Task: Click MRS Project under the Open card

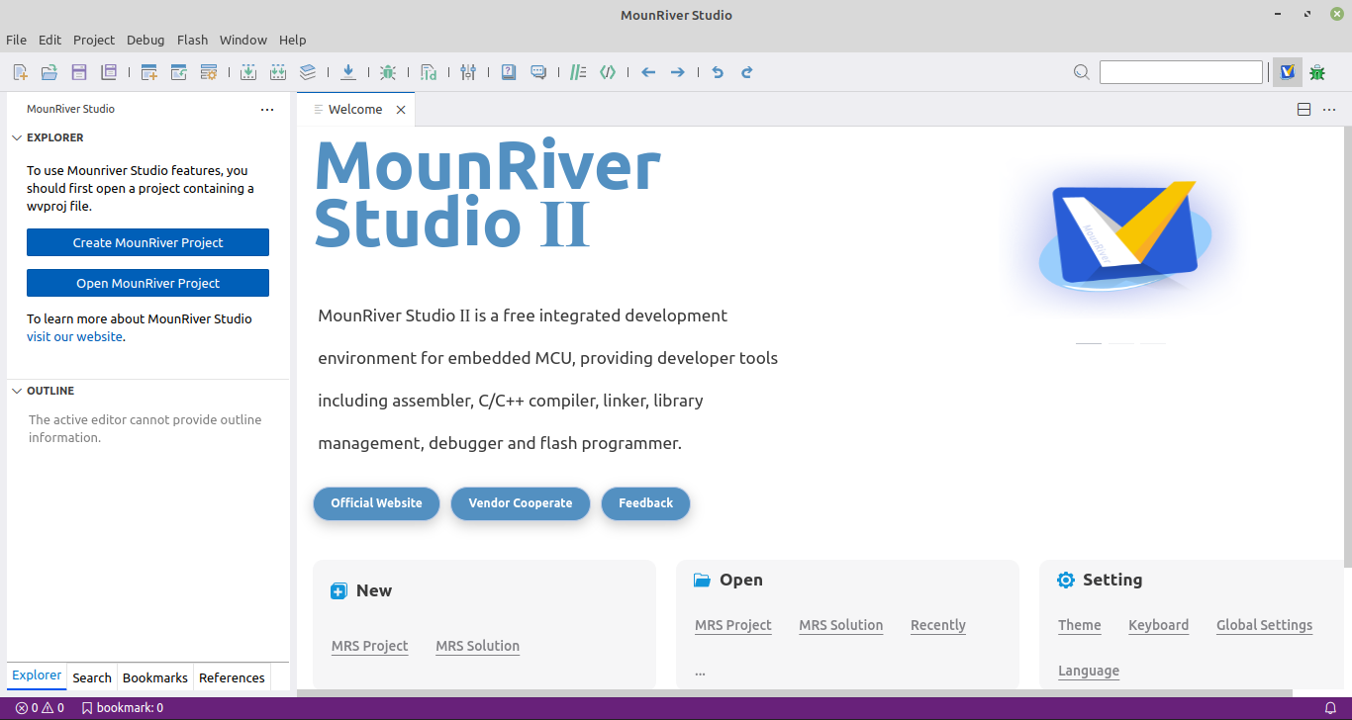Action: pos(733,625)
